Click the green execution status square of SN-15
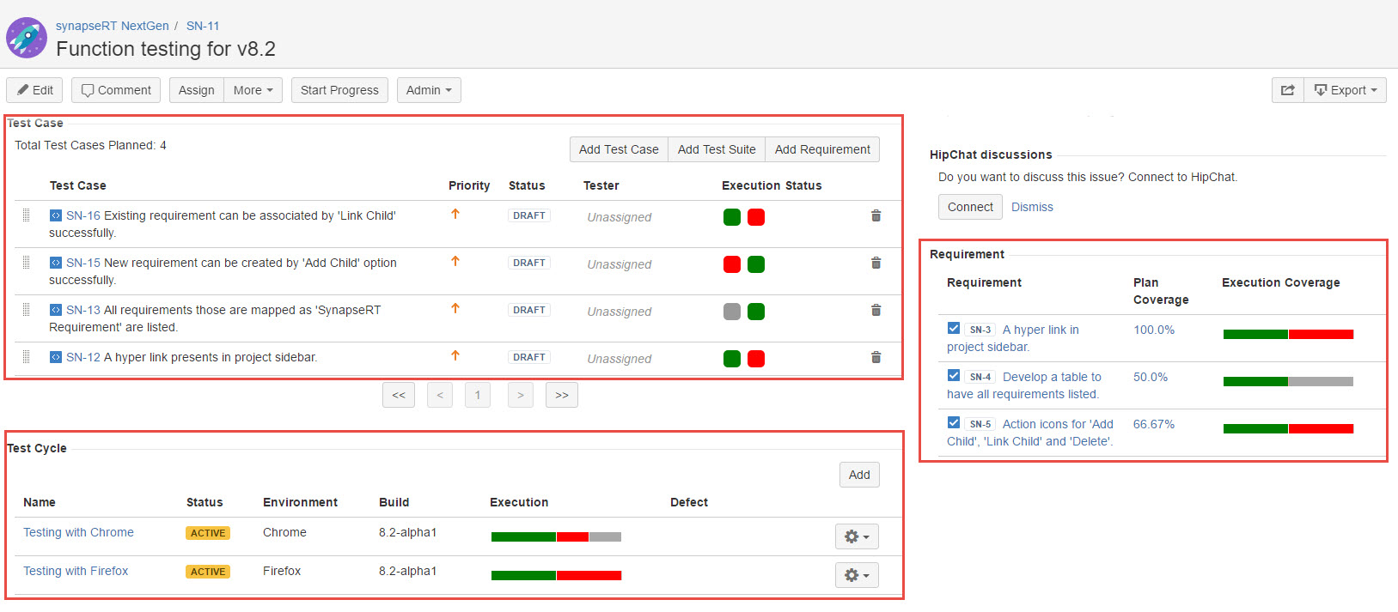The width and height of the screenshot is (1398, 612). tap(756, 264)
